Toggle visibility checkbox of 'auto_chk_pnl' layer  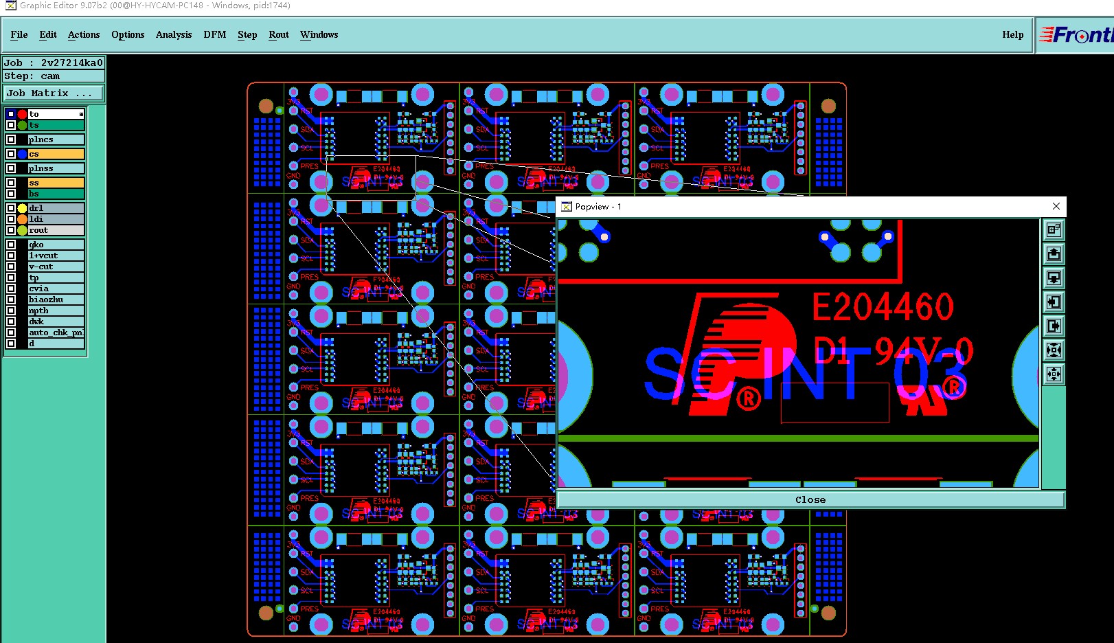tap(11, 332)
